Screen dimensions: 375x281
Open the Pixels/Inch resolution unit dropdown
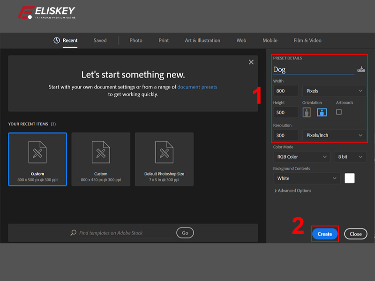334,135
